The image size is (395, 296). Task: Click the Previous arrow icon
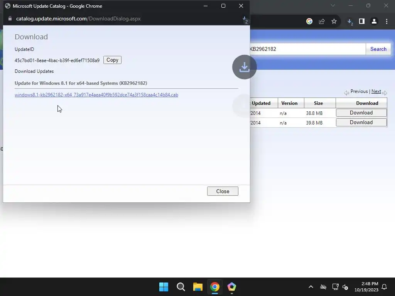tap(347, 93)
